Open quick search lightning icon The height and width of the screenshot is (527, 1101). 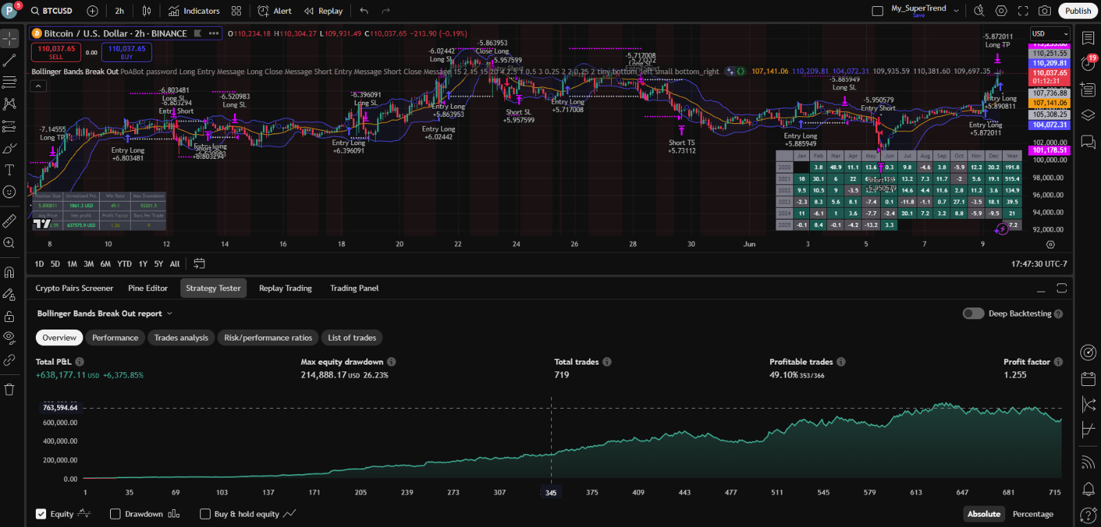[x=979, y=11]
